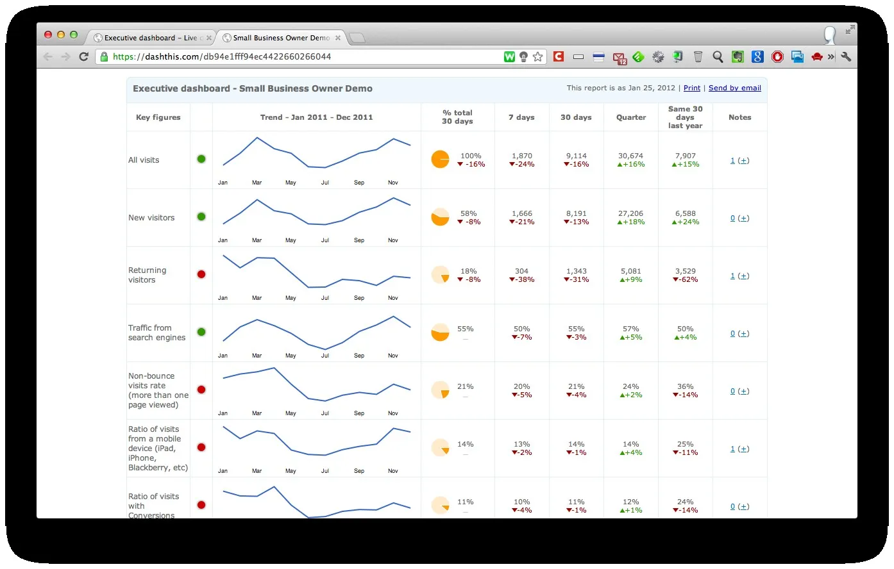Switch to the Executive dashboard – Live tab
Image resolution: width=894 pixels, height=569 pixels.
151,38
